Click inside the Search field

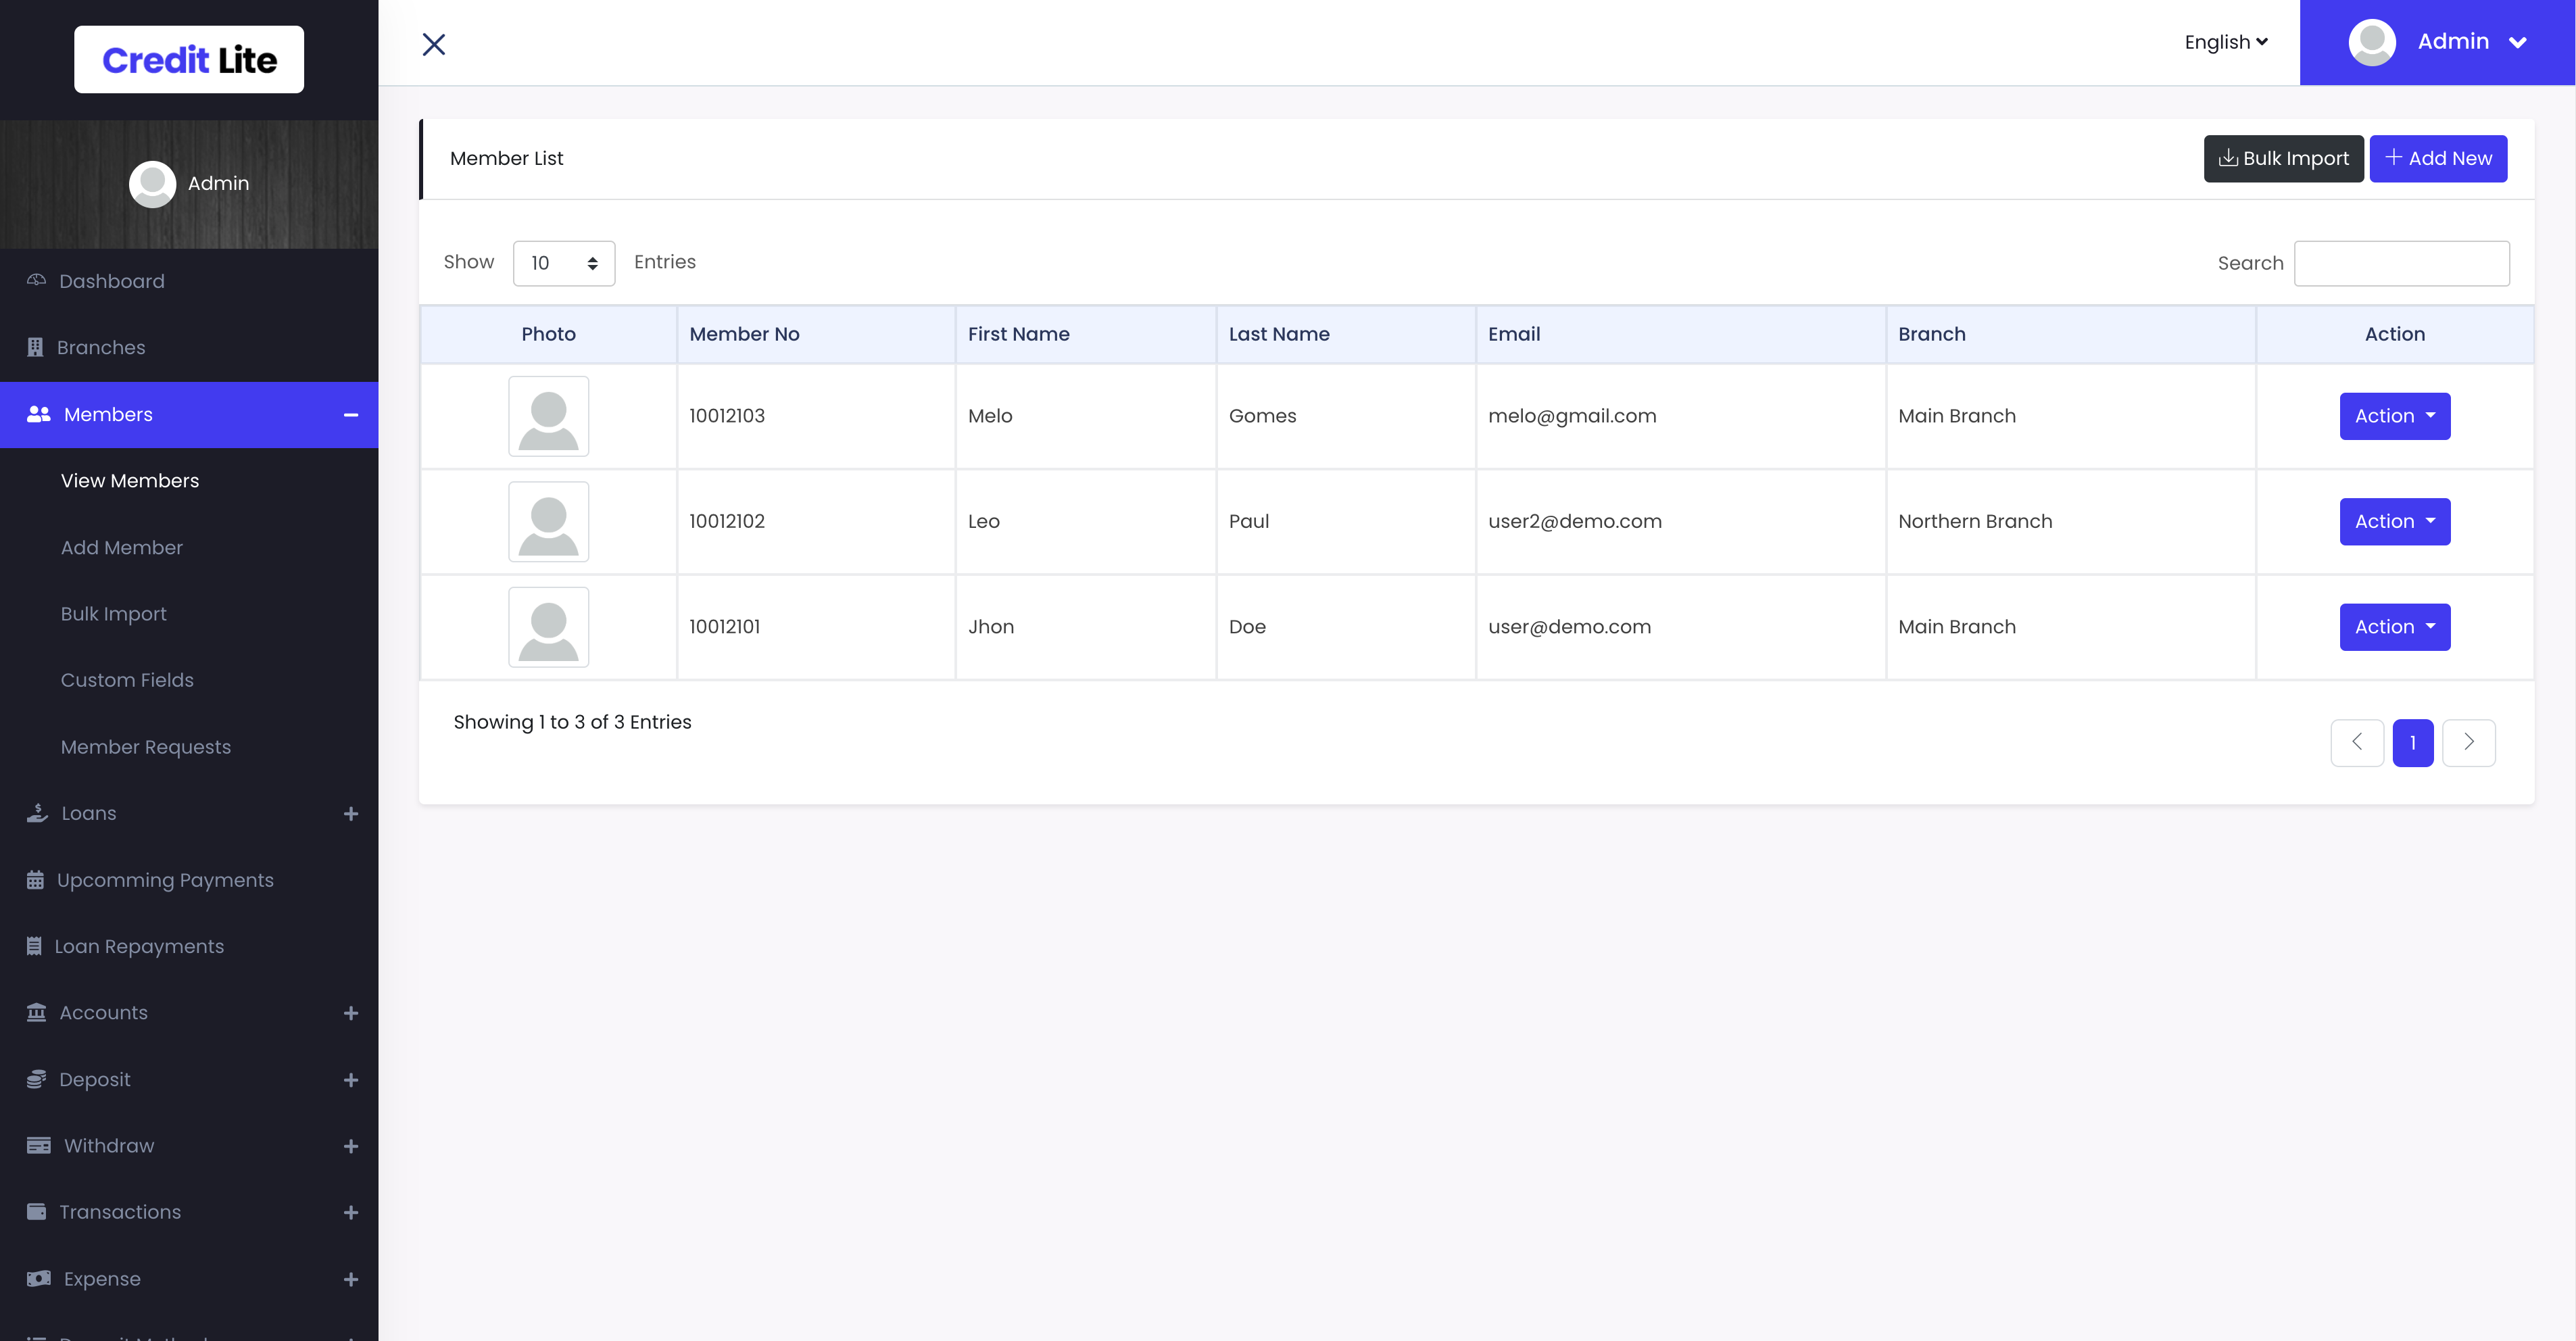(x=2402, y=263)
